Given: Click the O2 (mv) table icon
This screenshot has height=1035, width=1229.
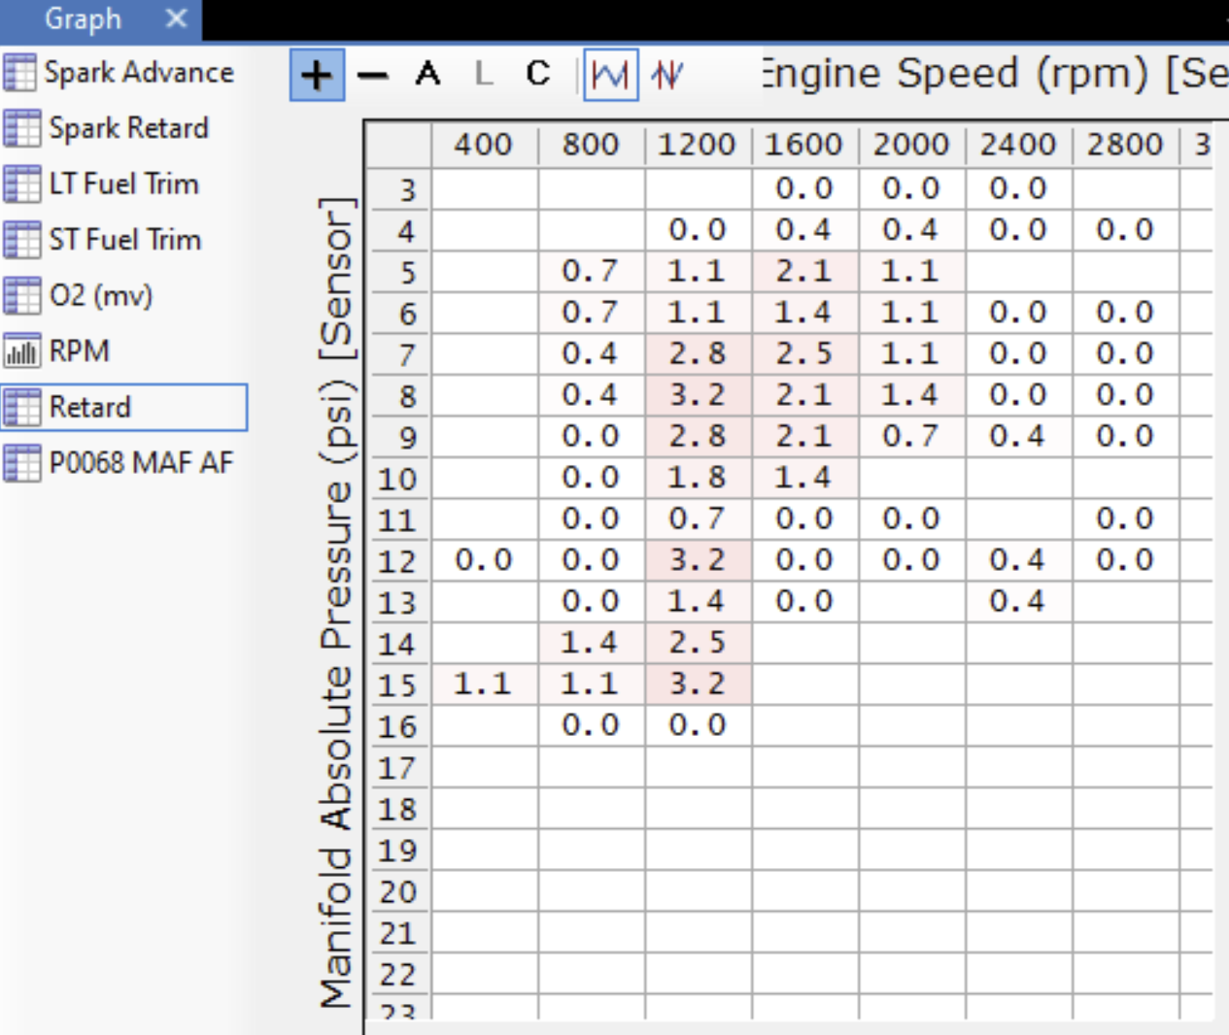Looking at the screenshot, I should [x=20, y=295].
